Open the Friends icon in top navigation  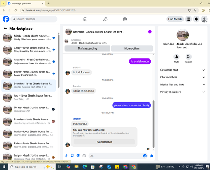(105, 19)
